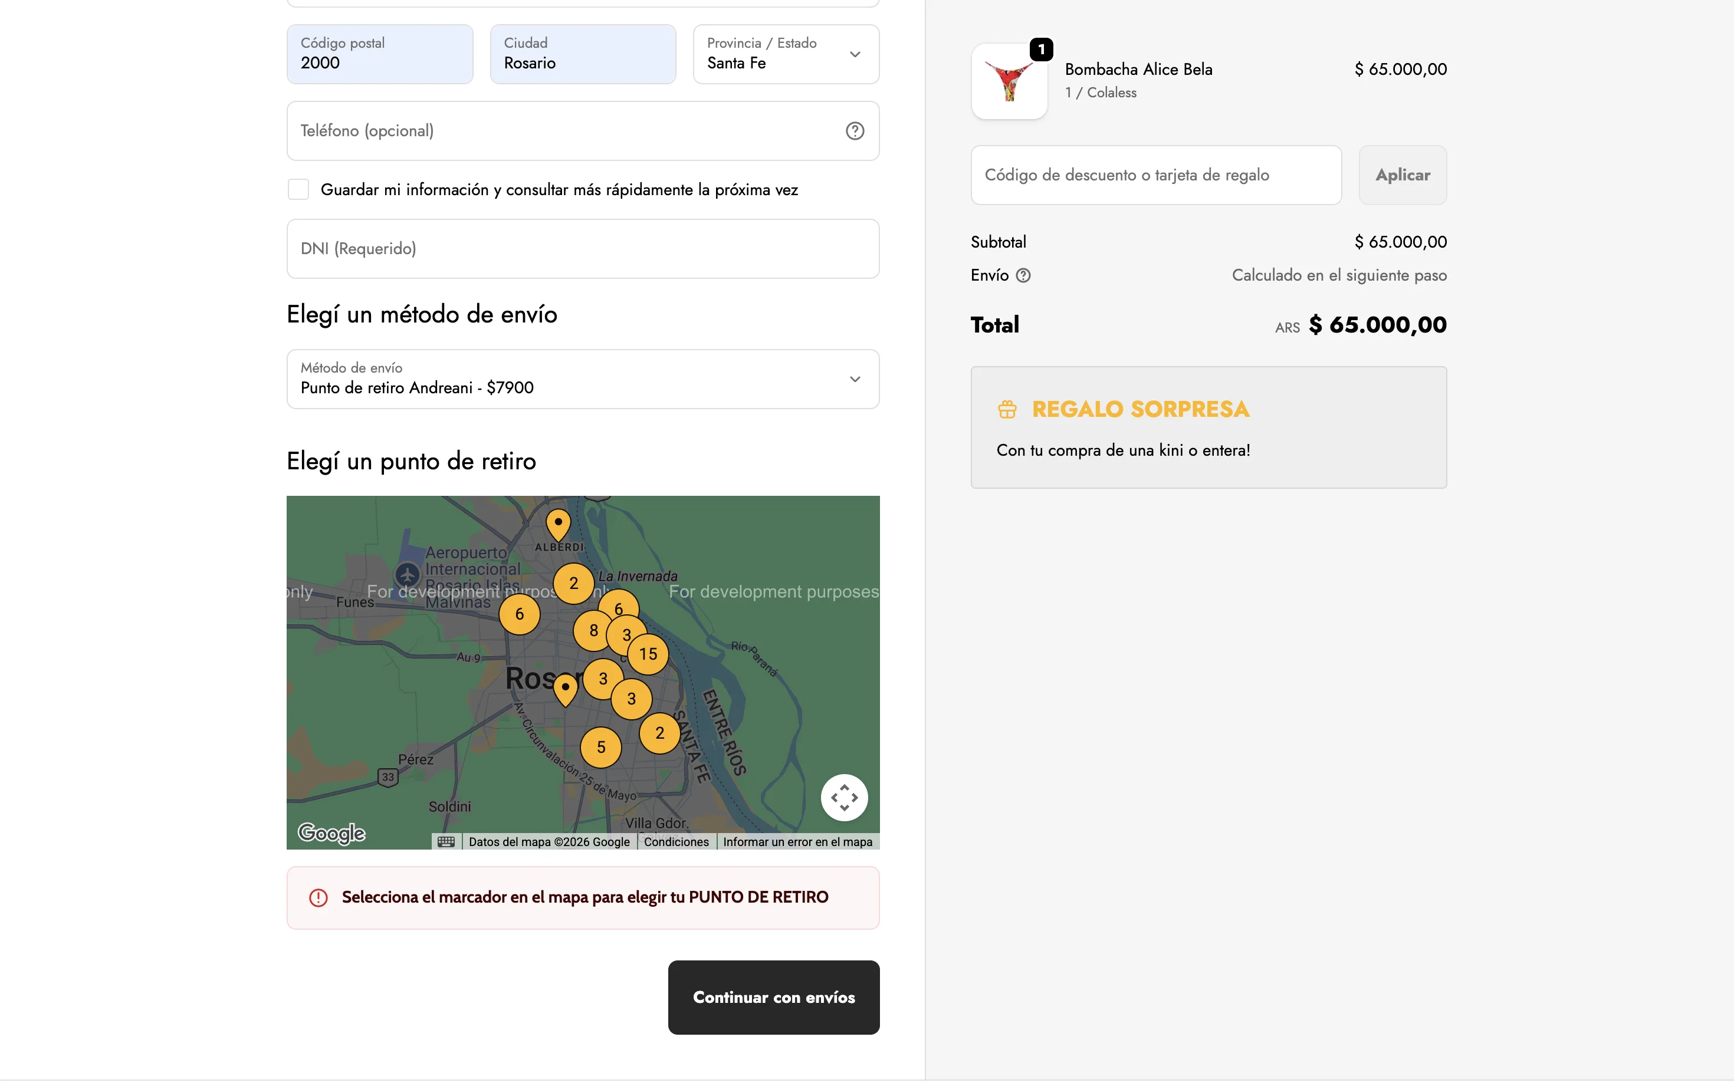Click the Soldini label on the map
1734x1086 pixels.
(x=449, y=807)
